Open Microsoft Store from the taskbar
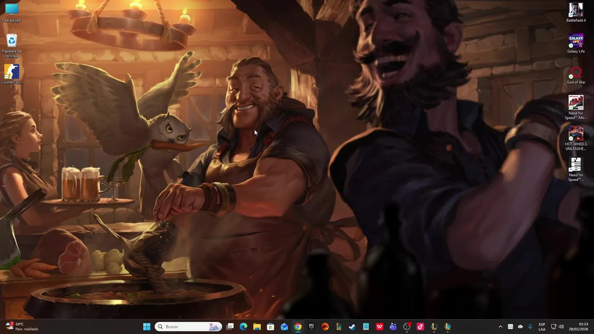This screenshot has height=334, width=594. [x=271, y=327]
